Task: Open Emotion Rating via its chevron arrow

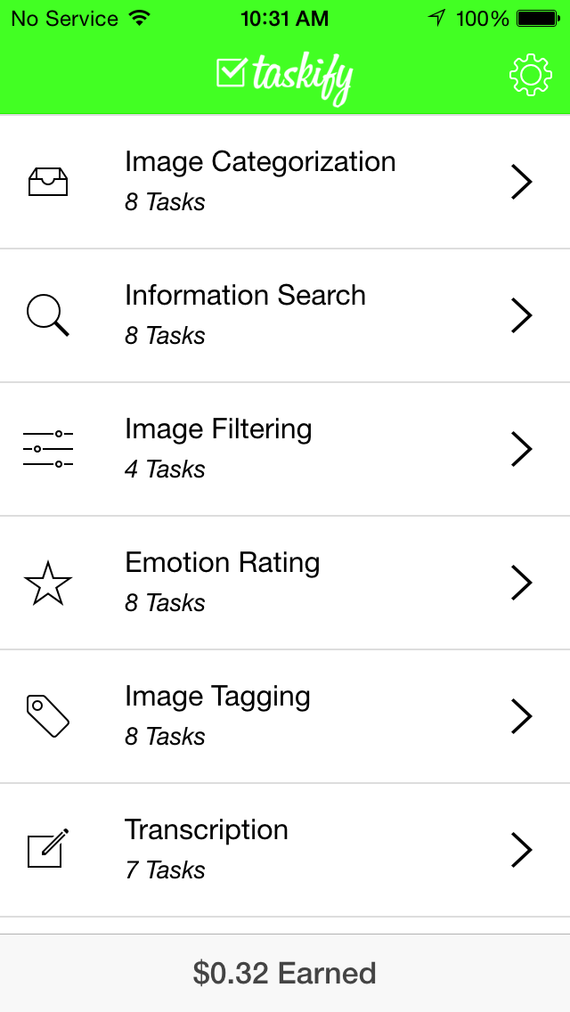Action: coord(522,583)
